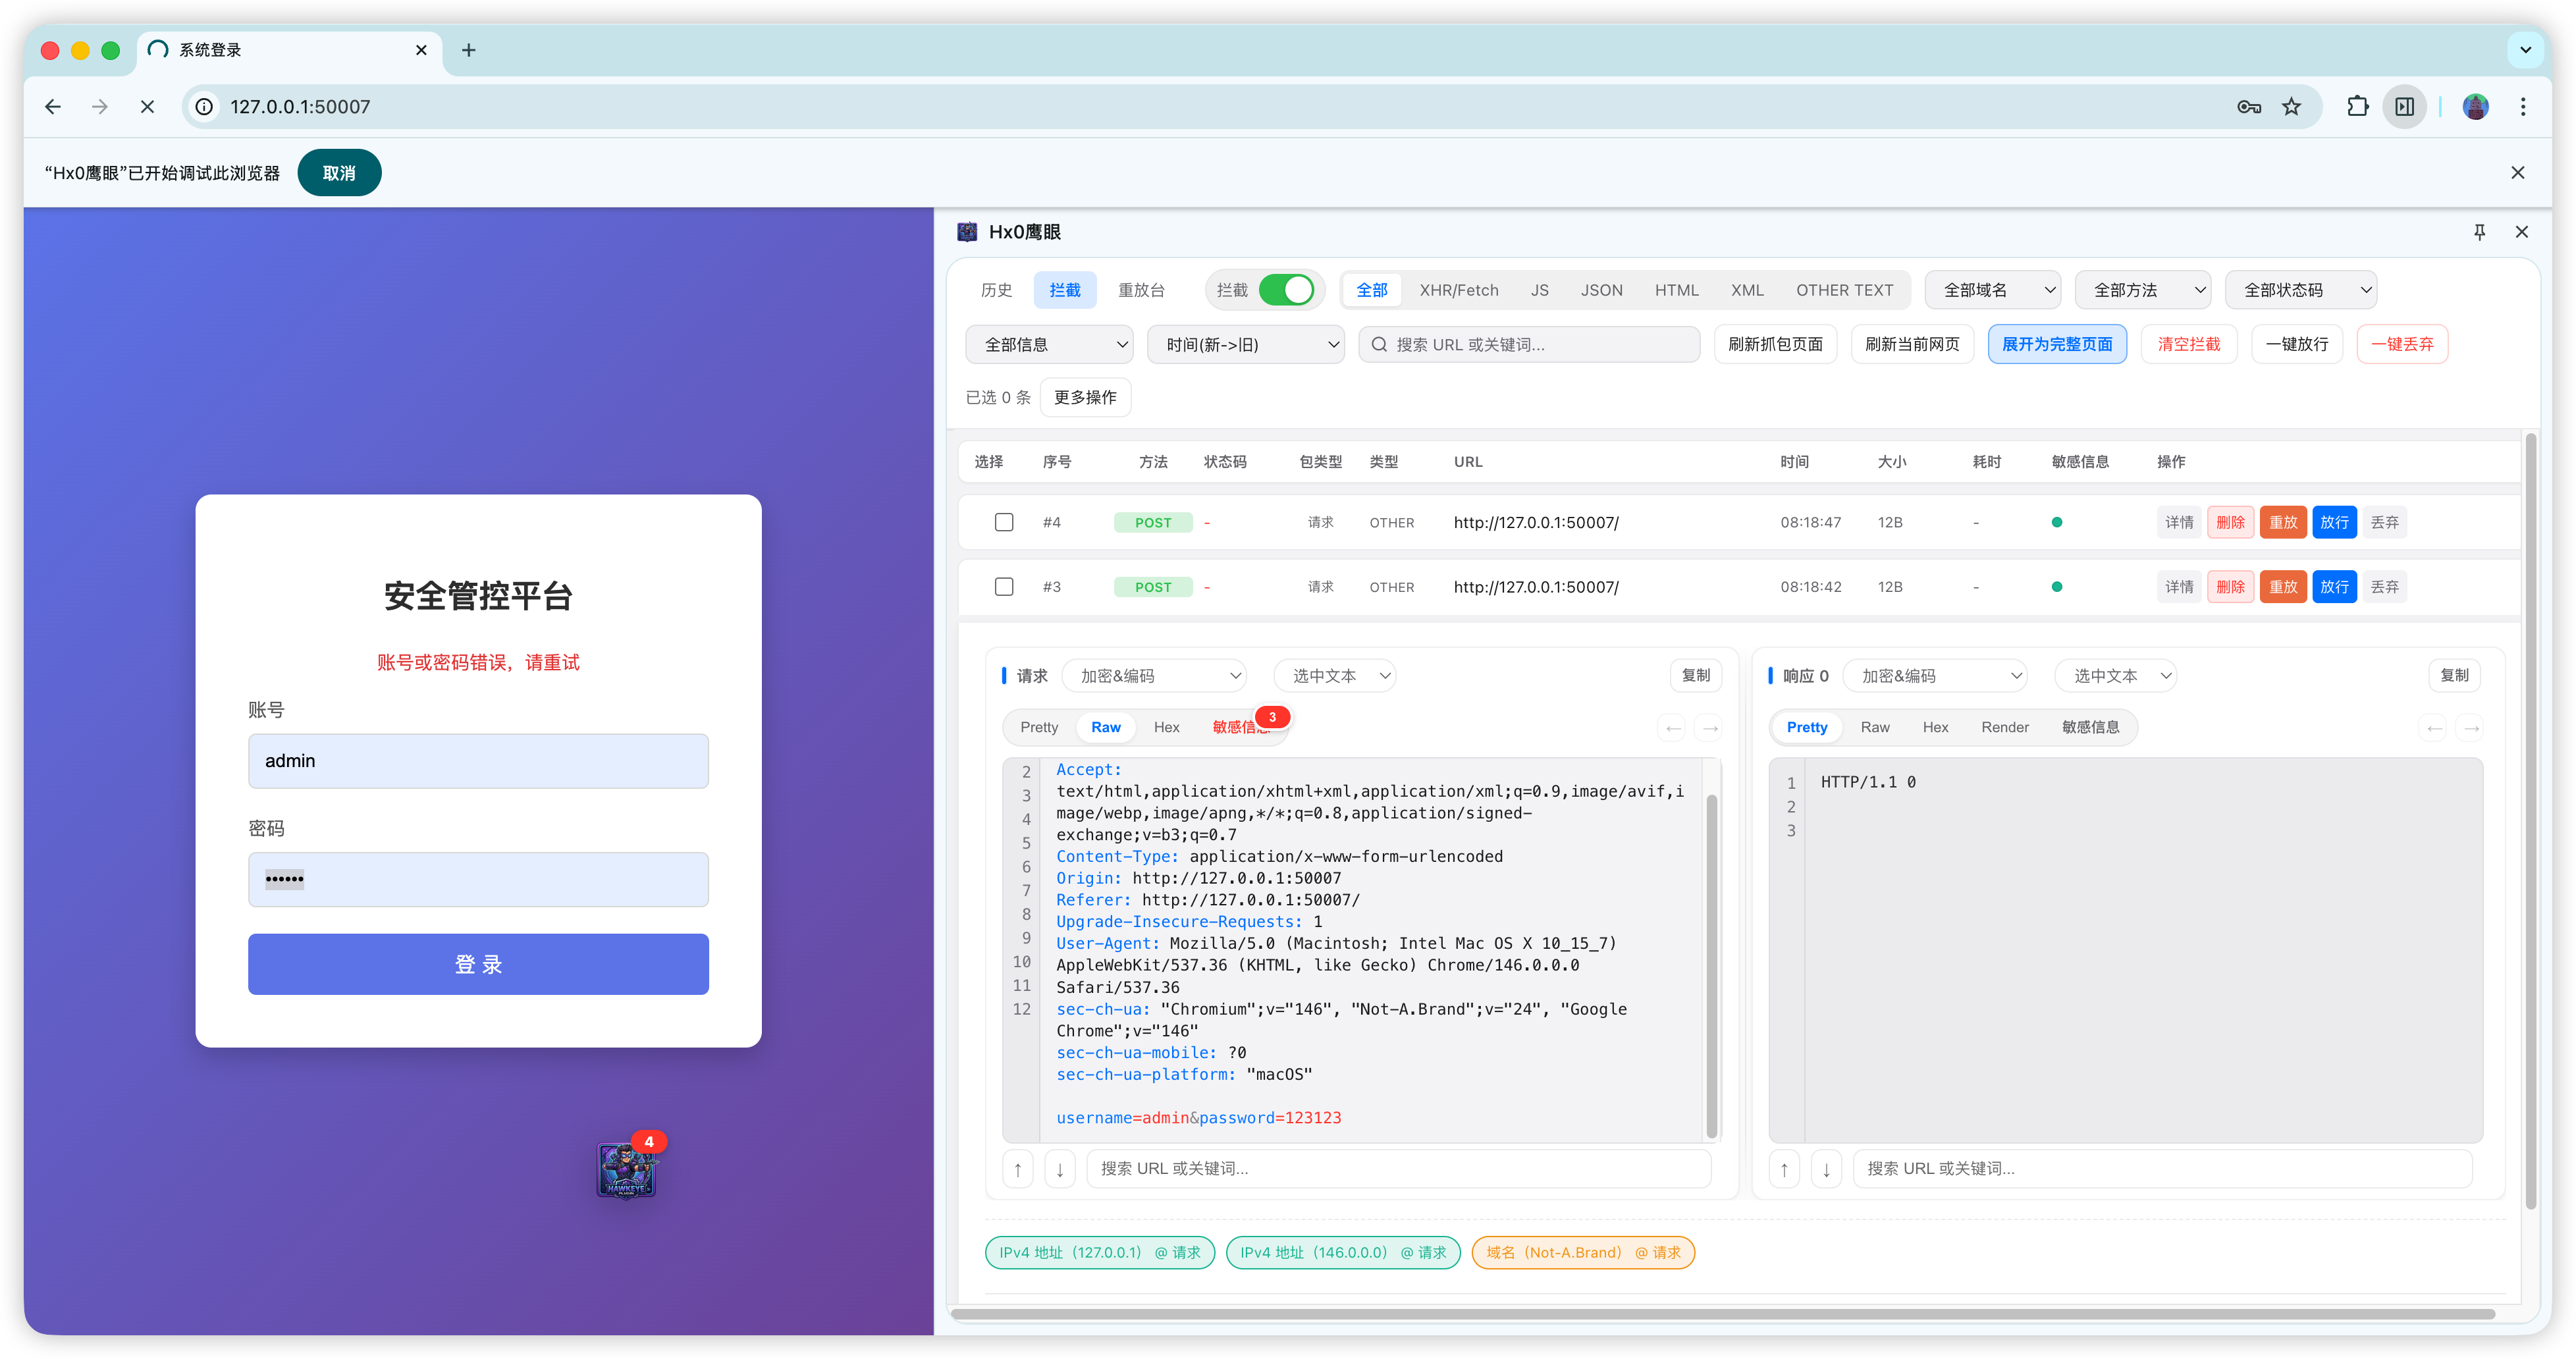Click the up arrow in response search

pyautogui.click(x=1784, y=1169)
